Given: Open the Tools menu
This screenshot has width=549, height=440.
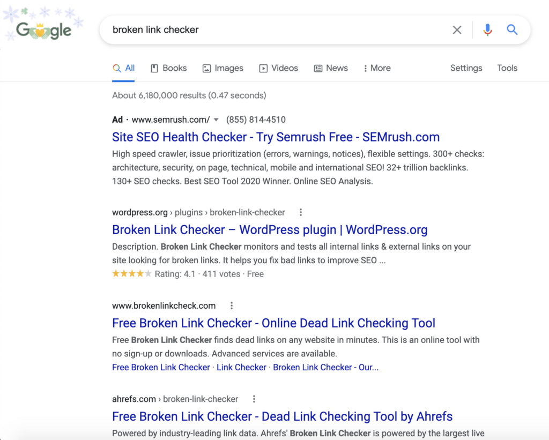Looking at the screenshot, I should click(507, 68).
